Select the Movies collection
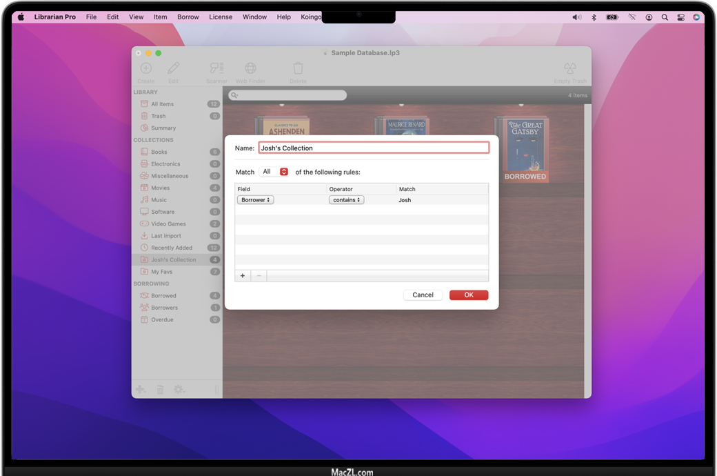Image resolution: width=717 pixels, height=476 pixels. 176,188
